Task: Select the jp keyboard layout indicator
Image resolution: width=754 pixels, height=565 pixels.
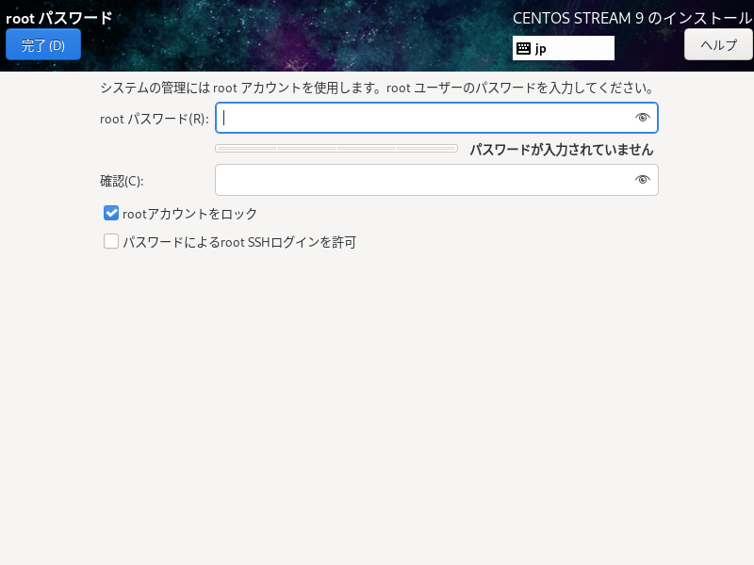Action: click(x=563, y=48)
